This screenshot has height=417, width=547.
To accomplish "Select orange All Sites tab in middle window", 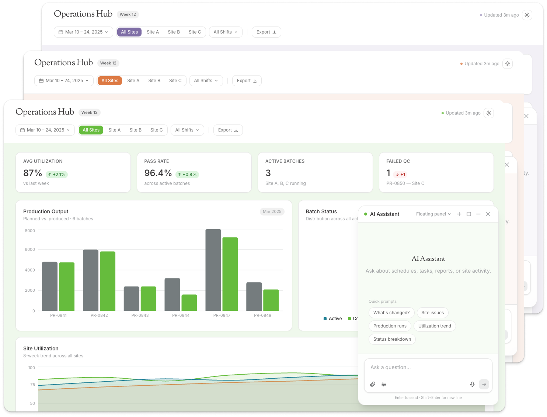I will pyautogui.click(x=110, y=81).
